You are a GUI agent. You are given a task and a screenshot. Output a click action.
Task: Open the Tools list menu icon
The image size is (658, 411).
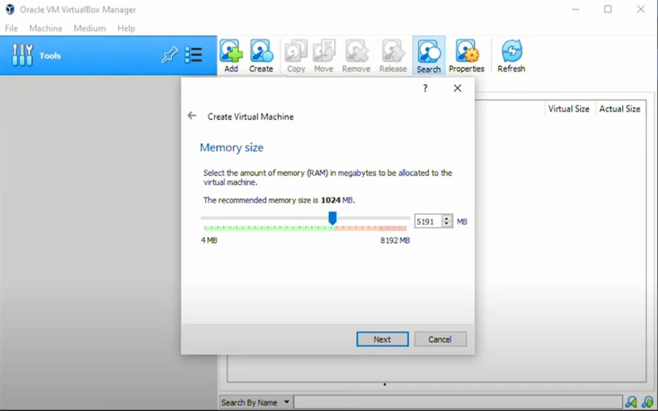[194, 55]
